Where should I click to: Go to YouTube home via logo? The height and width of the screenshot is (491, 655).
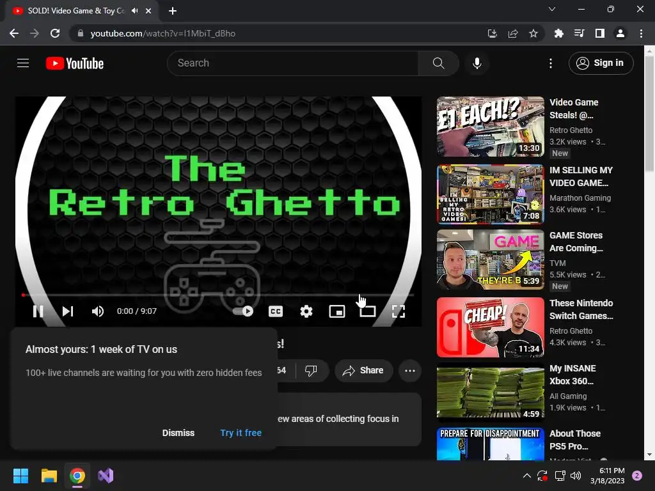tap(74, 63)
